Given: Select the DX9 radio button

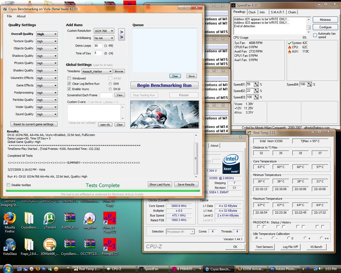Looking at the screenshot, I should pyautogui.click(x=110, y=84).
